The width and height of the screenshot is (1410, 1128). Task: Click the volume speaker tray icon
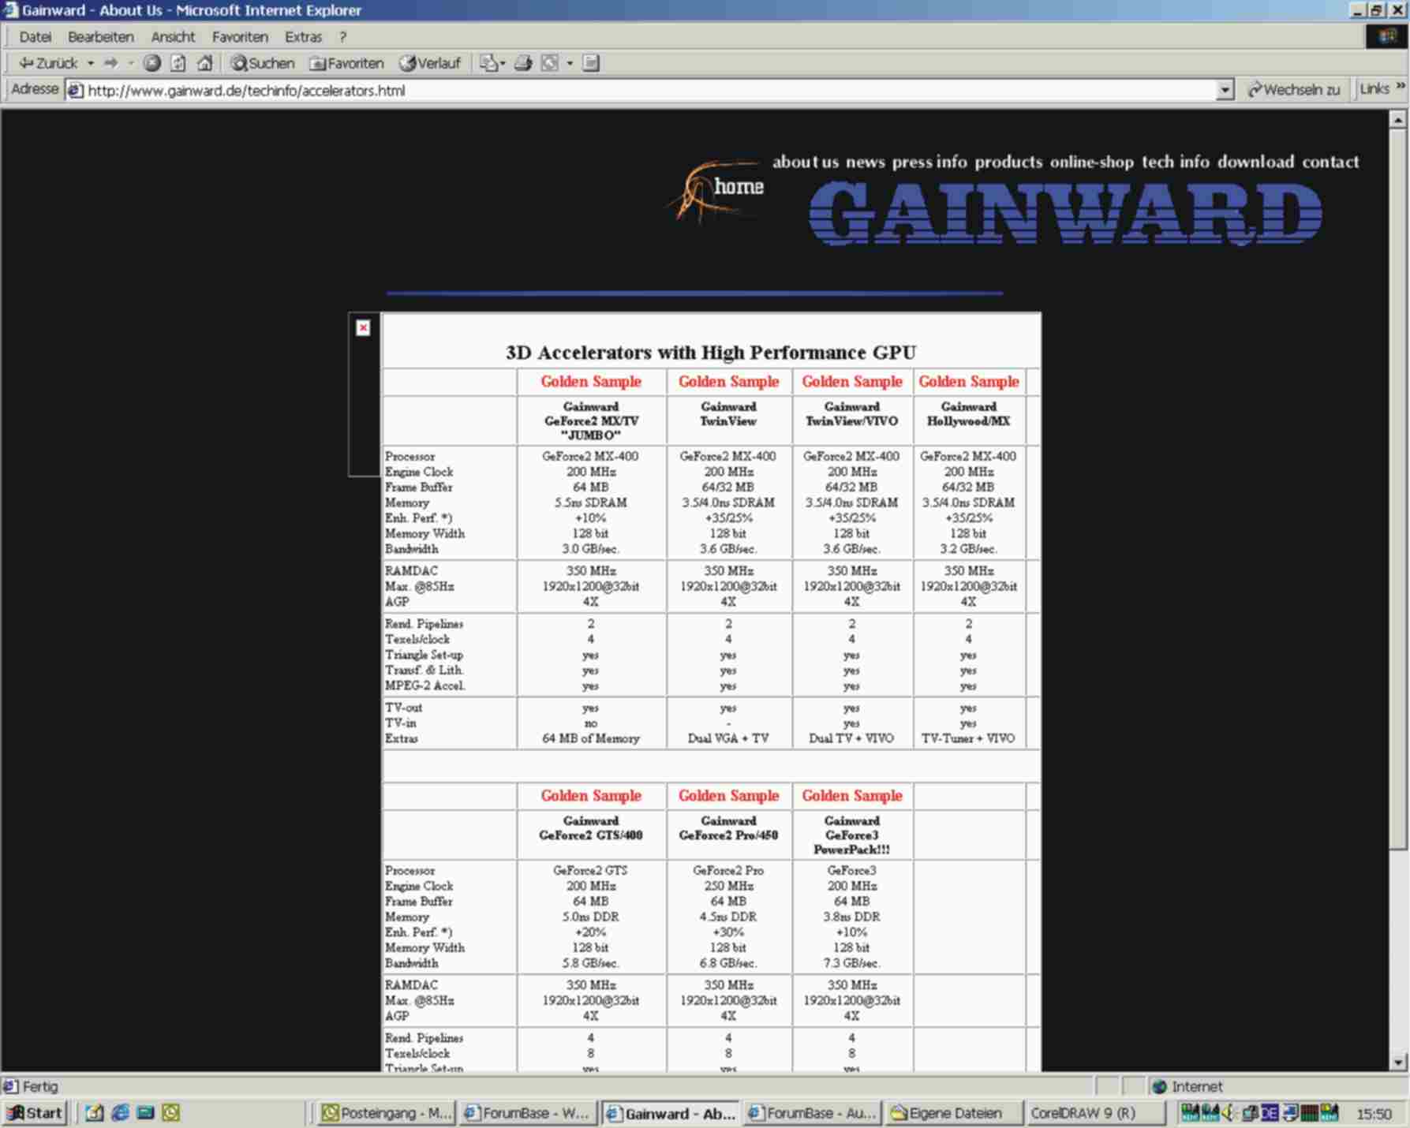pos(1230,1113)
